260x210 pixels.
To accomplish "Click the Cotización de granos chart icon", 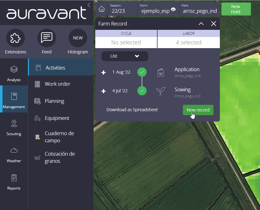I will coord(37,157).
